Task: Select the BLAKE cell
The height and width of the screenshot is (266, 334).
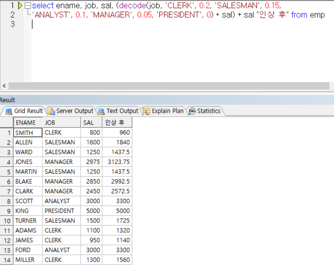Action: (x=28, y=181)
